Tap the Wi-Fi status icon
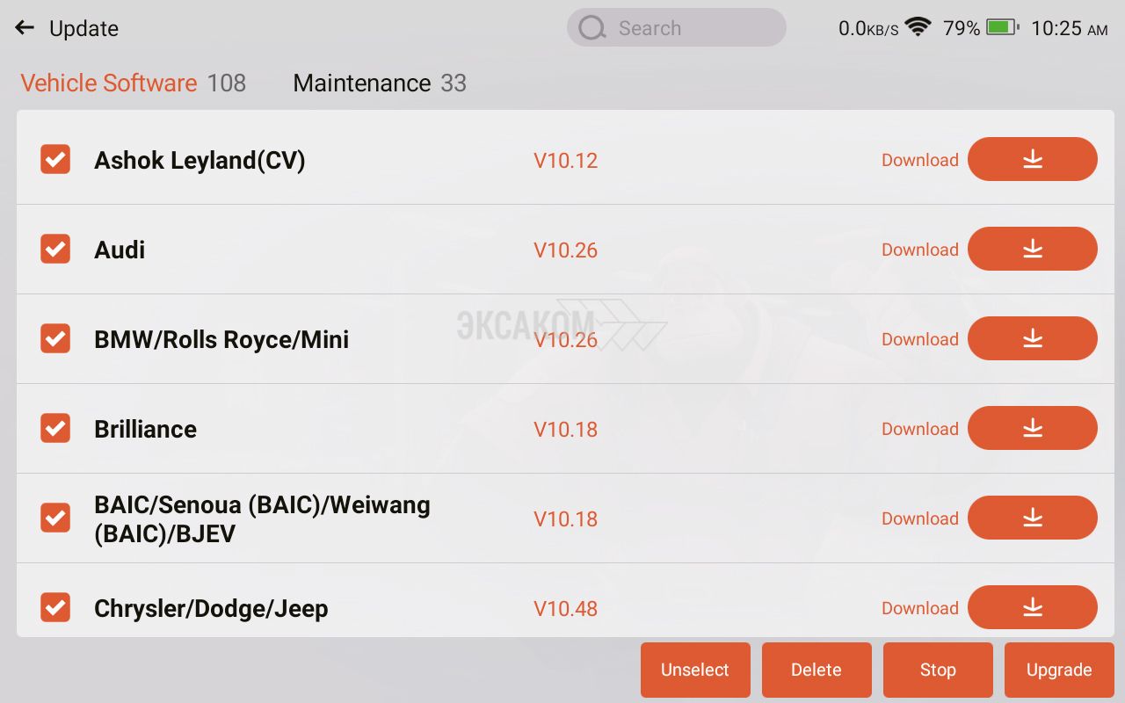 click(918, 27)
